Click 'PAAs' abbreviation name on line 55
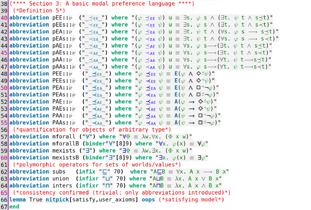Screen dimensions: 311x210 tap(59, 123)
